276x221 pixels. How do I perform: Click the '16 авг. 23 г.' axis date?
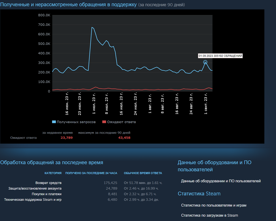coord(177,104)
